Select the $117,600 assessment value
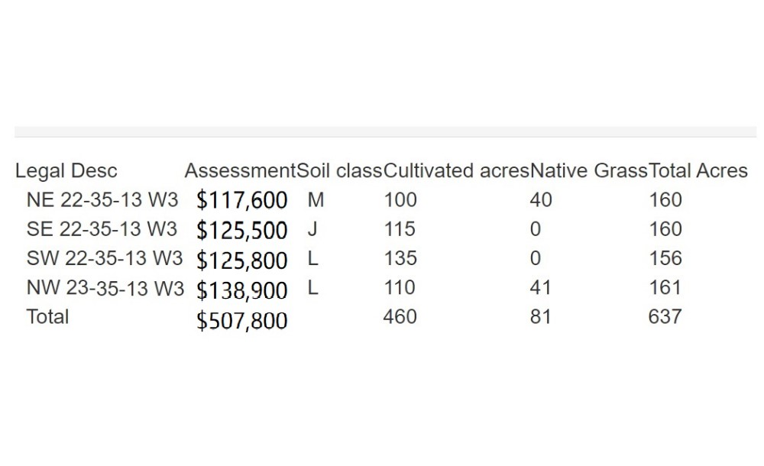The image size is (764, 466). (241, 200)
